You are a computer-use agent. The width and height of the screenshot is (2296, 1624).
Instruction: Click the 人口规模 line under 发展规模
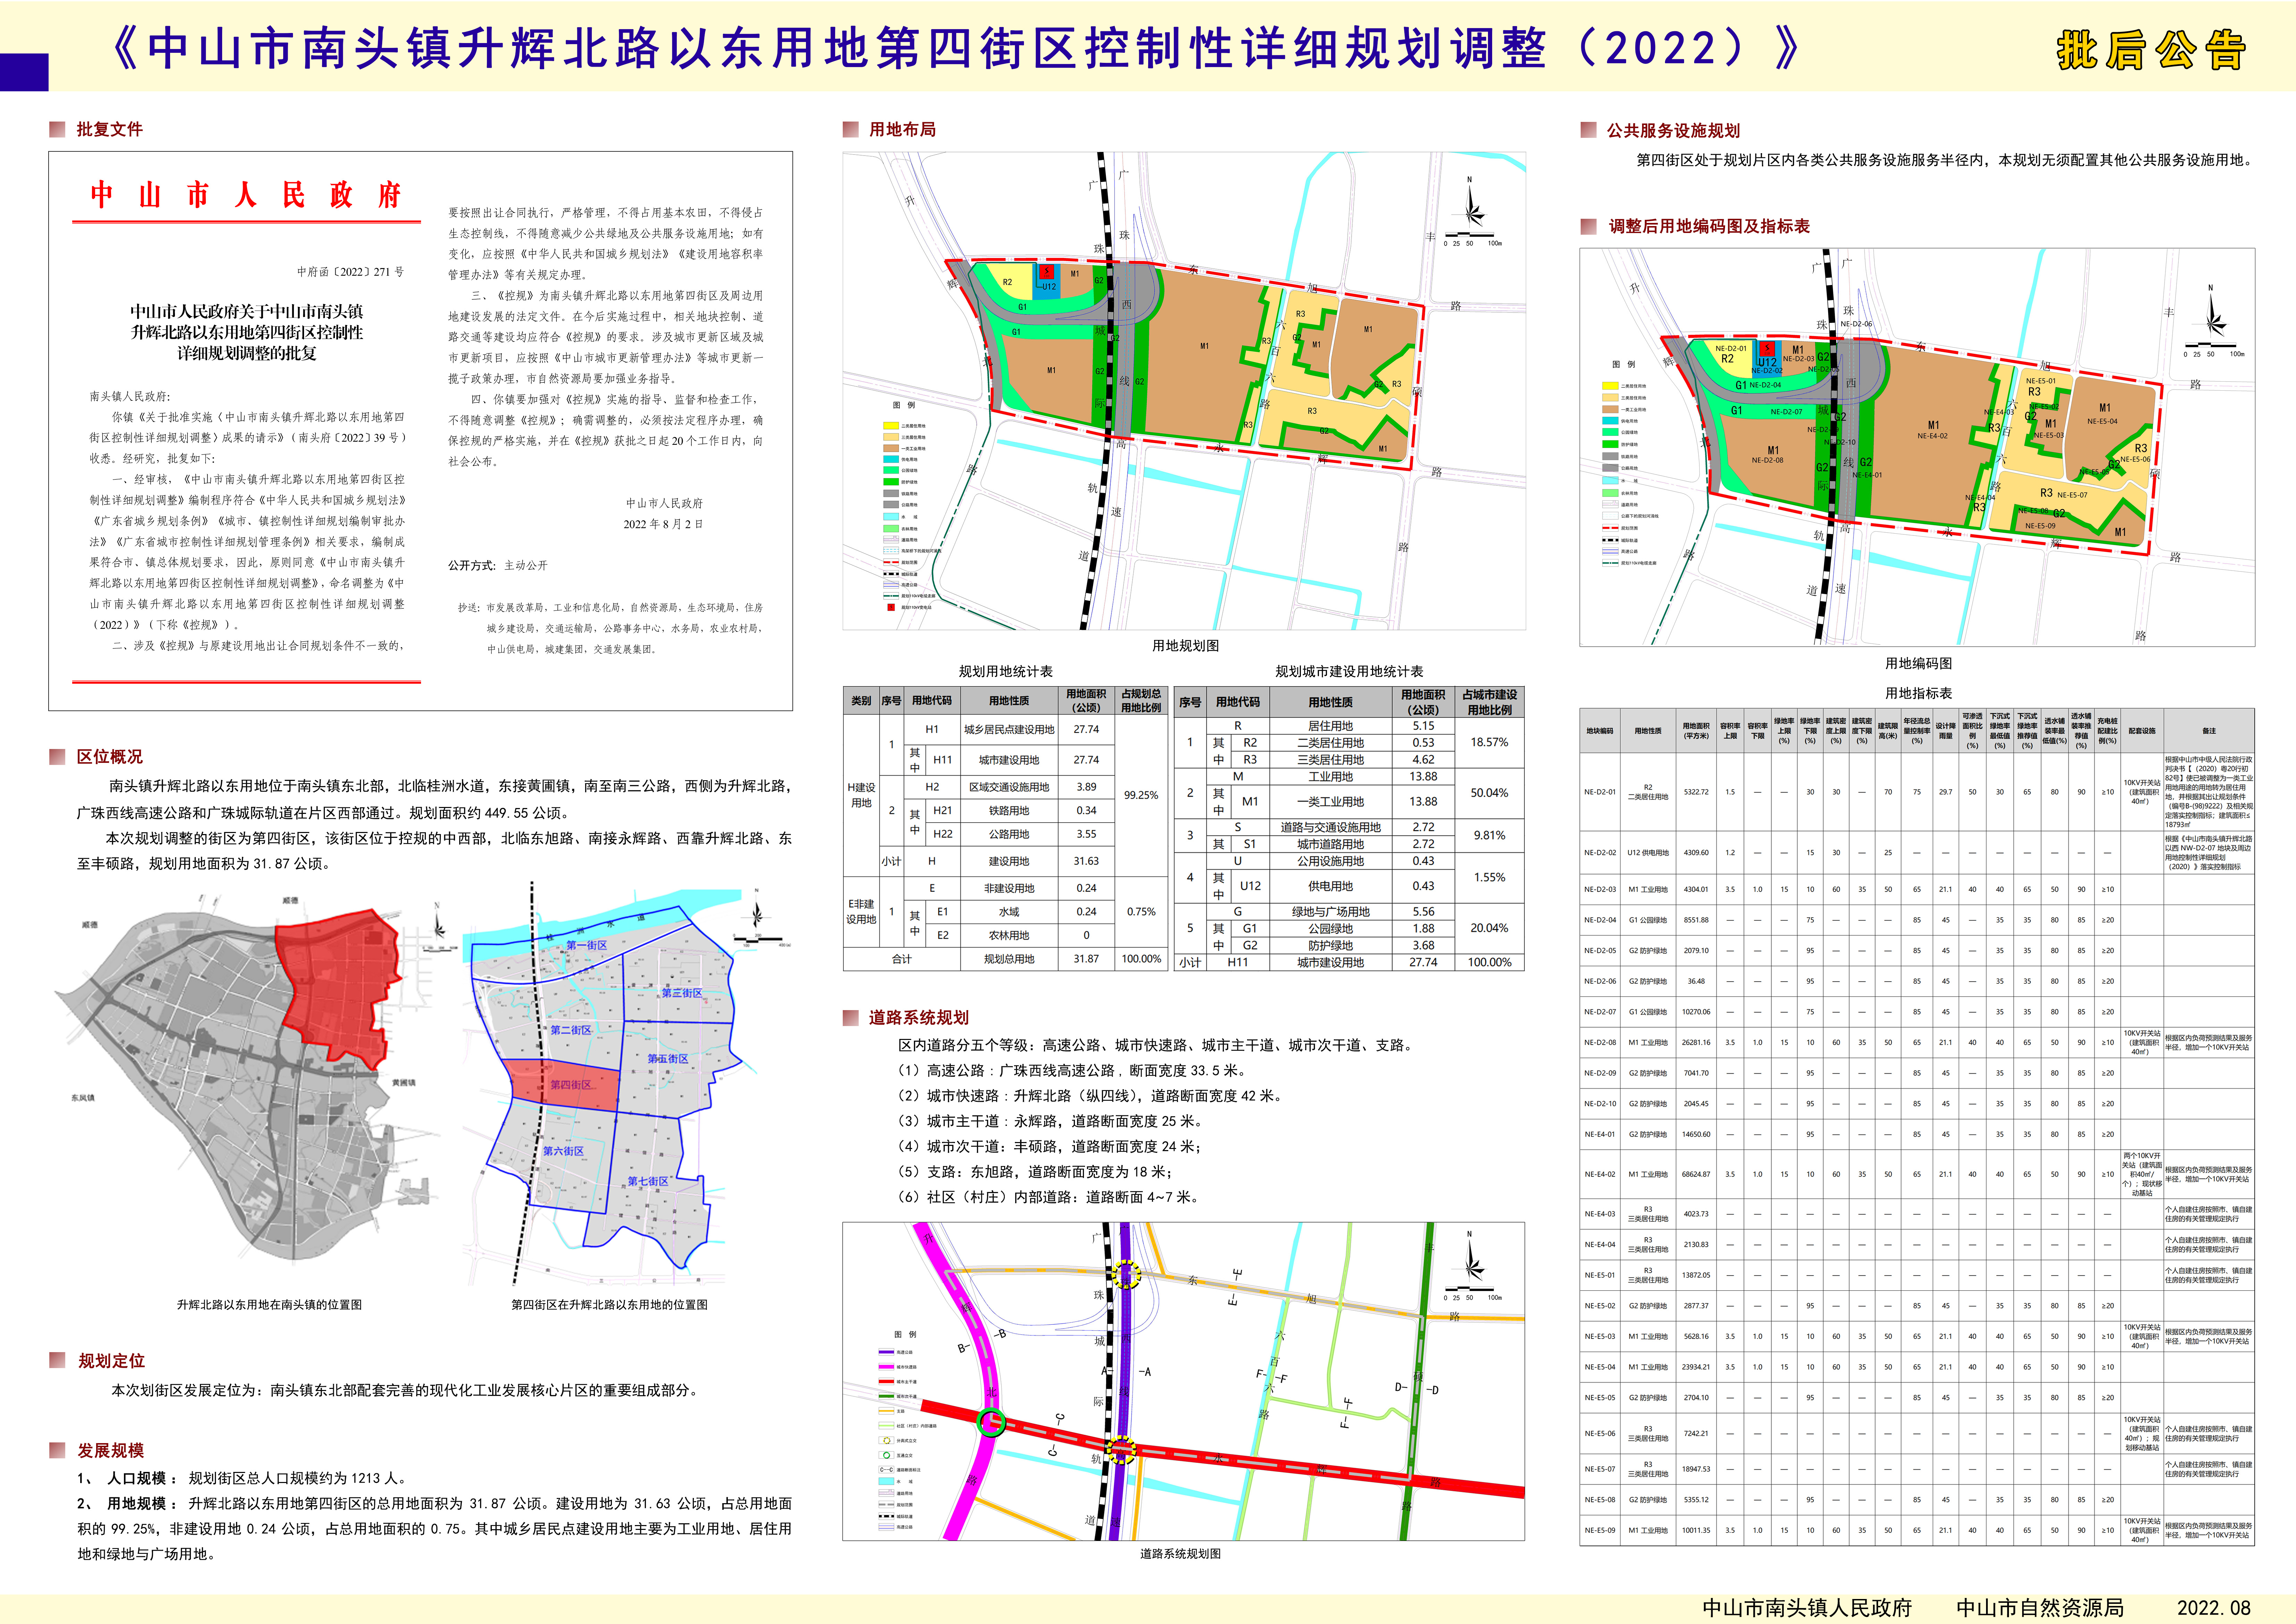(x=243, y=1478)
